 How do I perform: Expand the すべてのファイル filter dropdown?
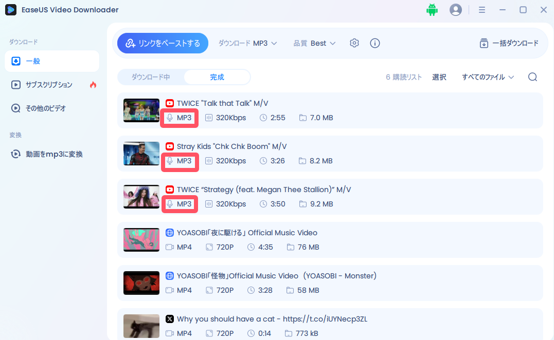[x=487, y=77]
